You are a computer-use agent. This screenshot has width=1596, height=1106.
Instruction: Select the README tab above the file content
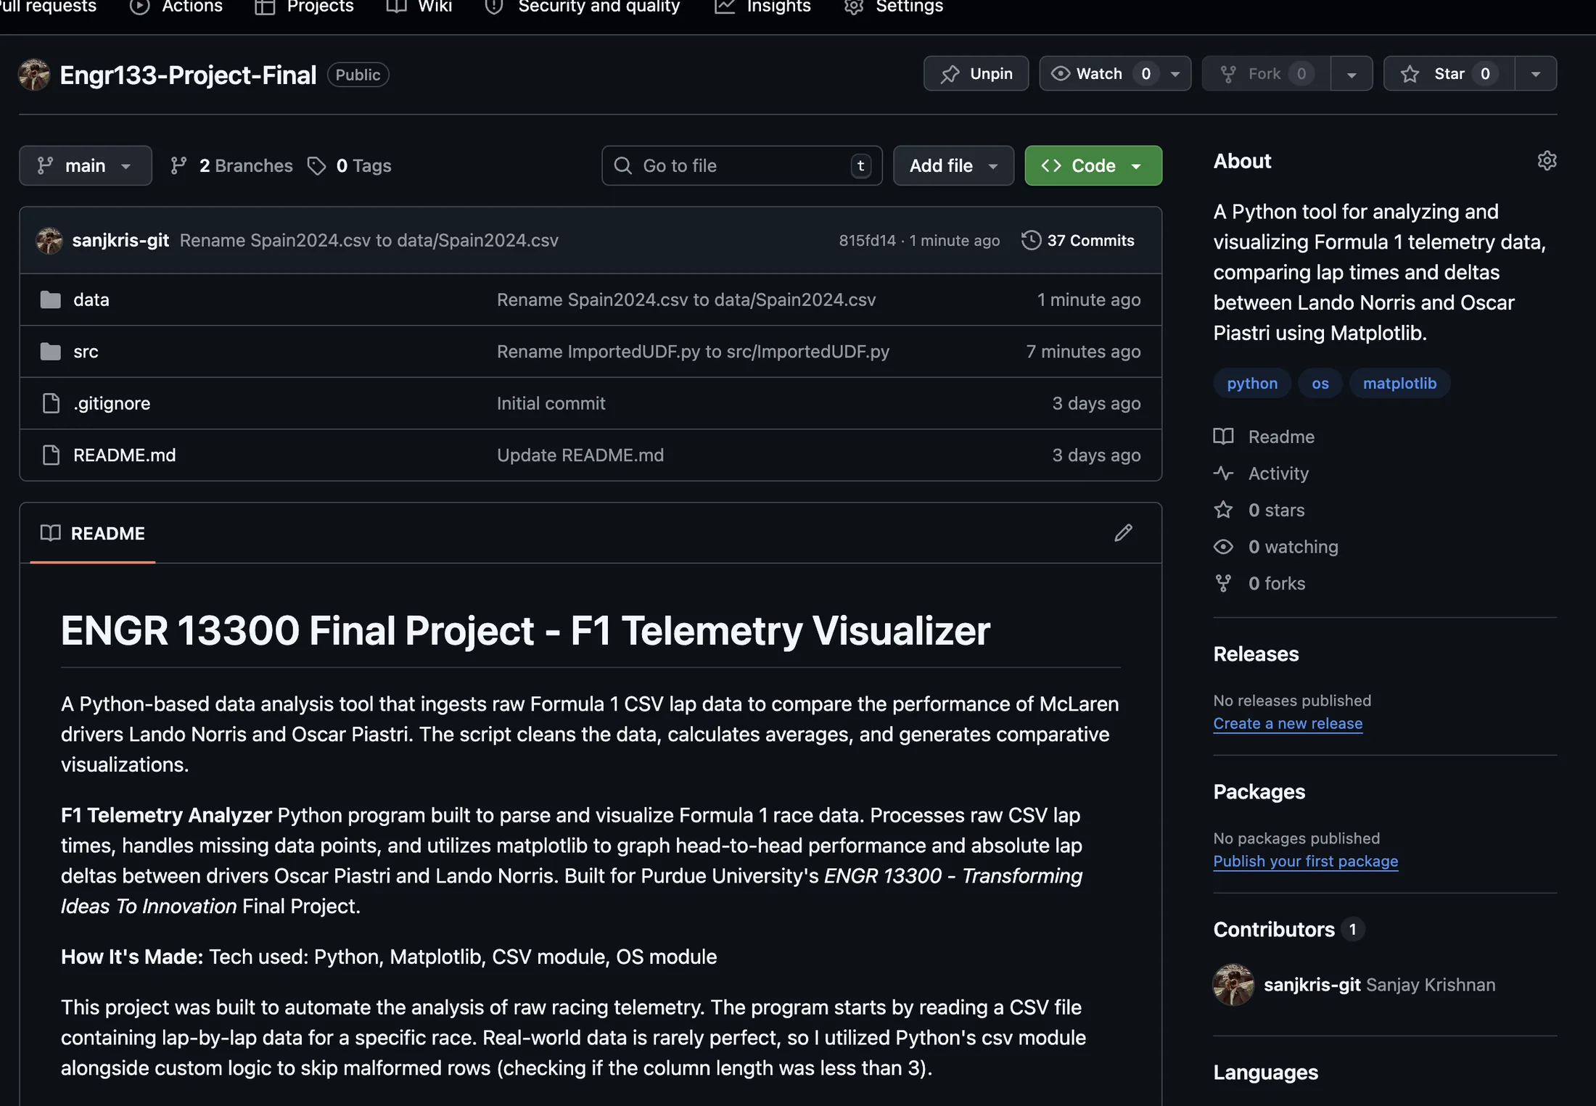click(x=93, y=534)
